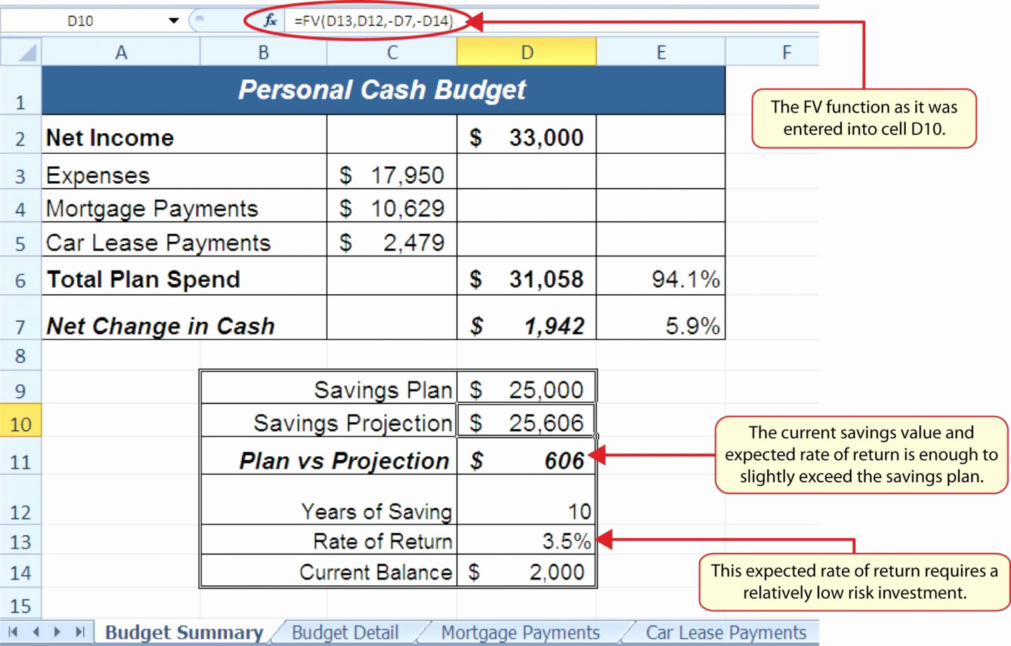This screenshot has height=646, width=1011.
Task: Select the Expenses value cell showing 17,950
Action: (392, 174)
